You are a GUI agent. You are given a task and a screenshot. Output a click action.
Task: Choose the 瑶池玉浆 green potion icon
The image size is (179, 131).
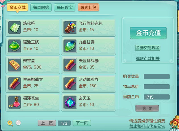[14, 46]
